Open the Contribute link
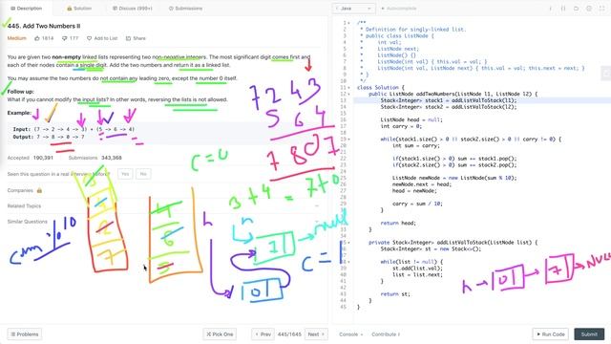Screen dimensions: 611x344 (386, 334)
